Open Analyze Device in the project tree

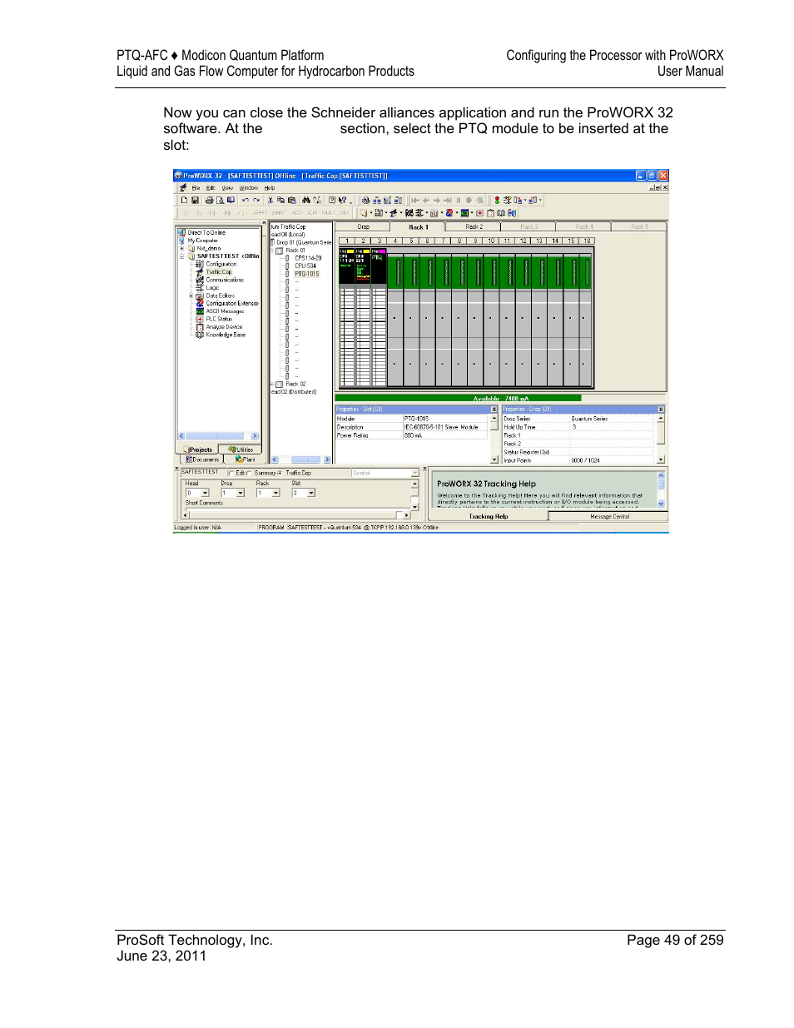pyautogui.click(x=224, y=327)
